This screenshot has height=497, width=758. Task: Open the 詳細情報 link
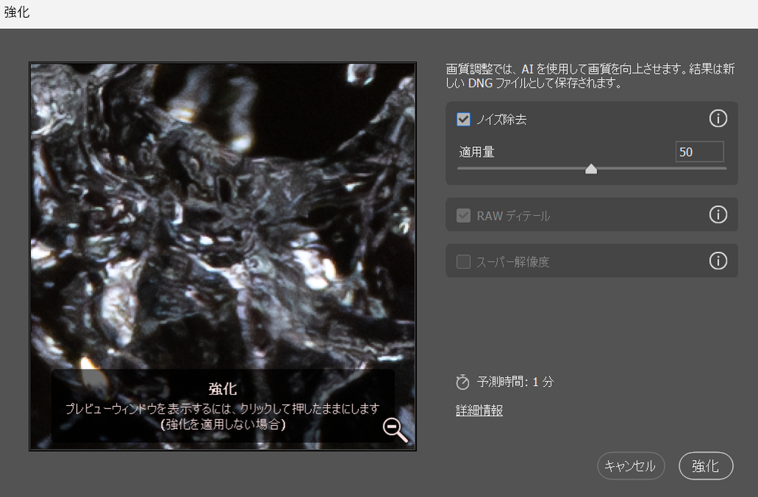click(479, 410)
